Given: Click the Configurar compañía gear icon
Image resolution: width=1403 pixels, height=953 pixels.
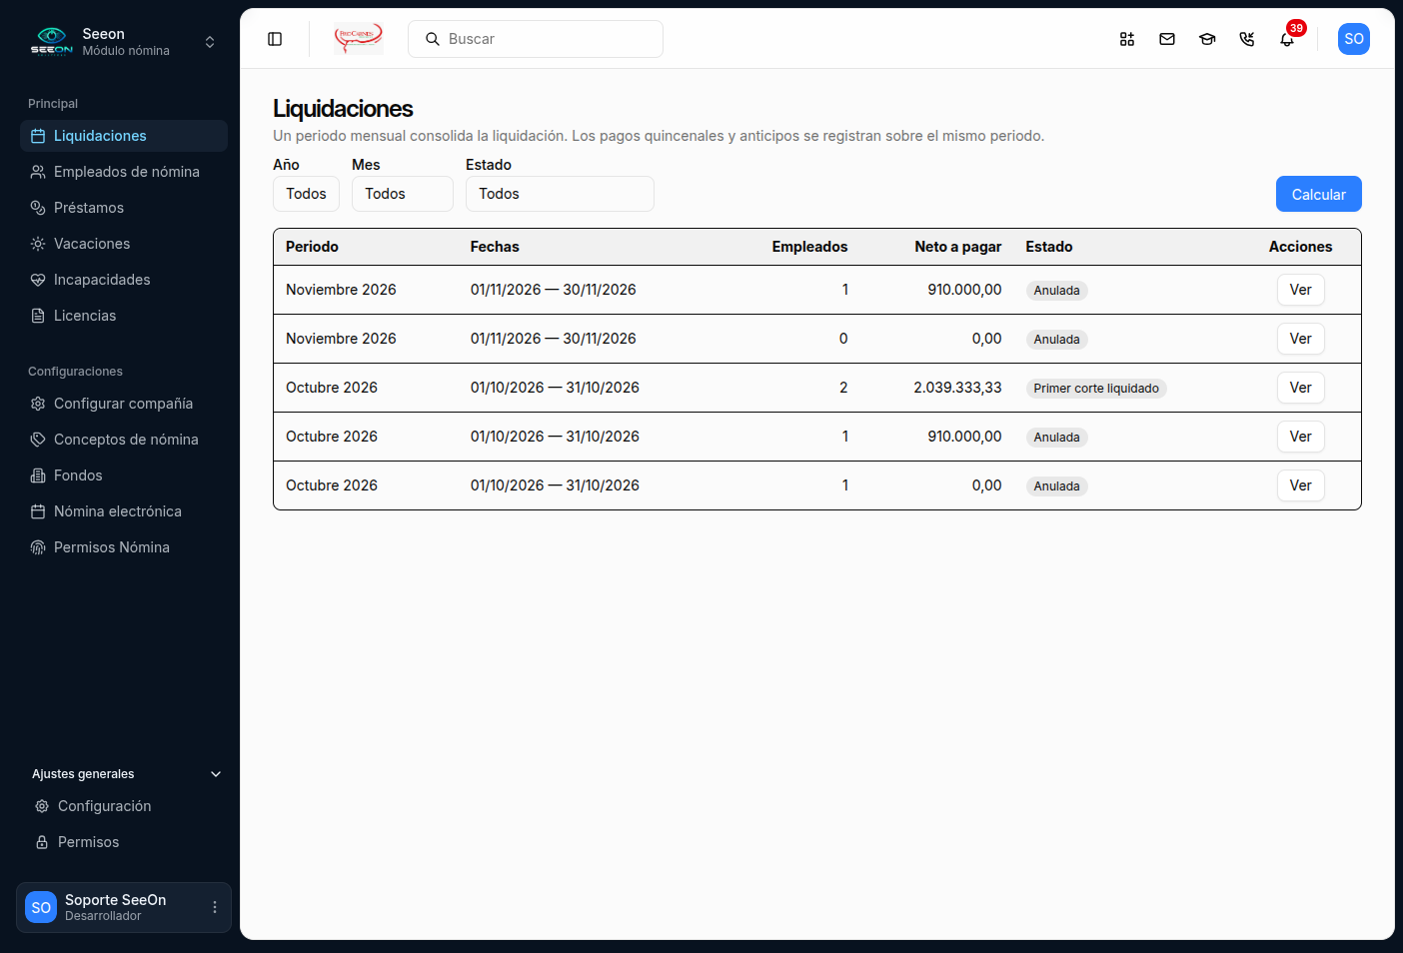Looking at the screenshot, I should 38,404.
